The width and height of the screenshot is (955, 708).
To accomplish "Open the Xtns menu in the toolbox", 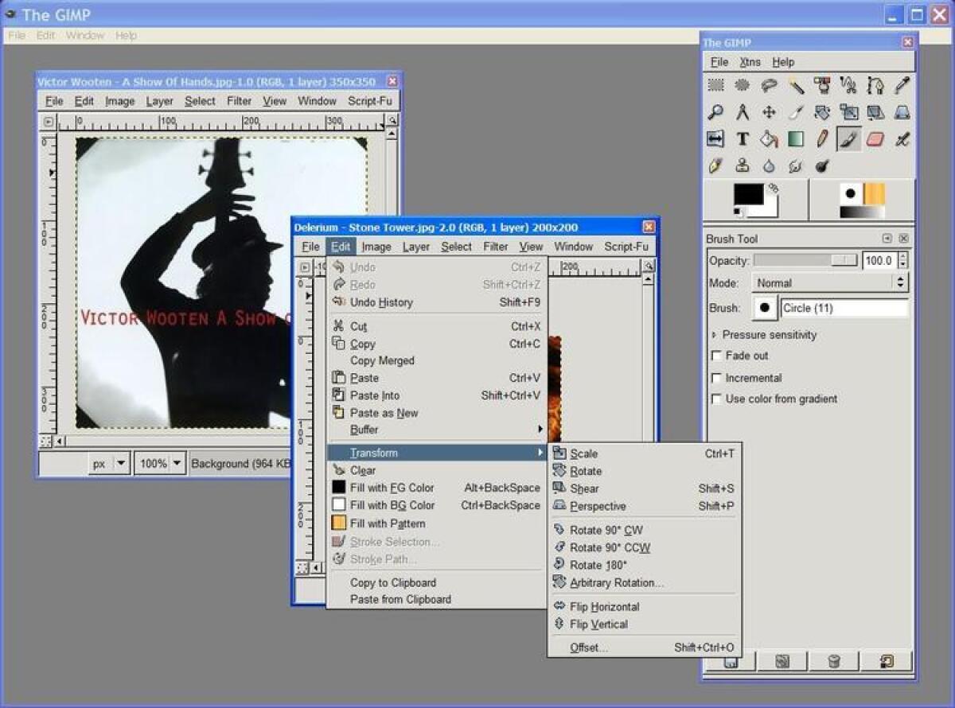I will point(749,61).
